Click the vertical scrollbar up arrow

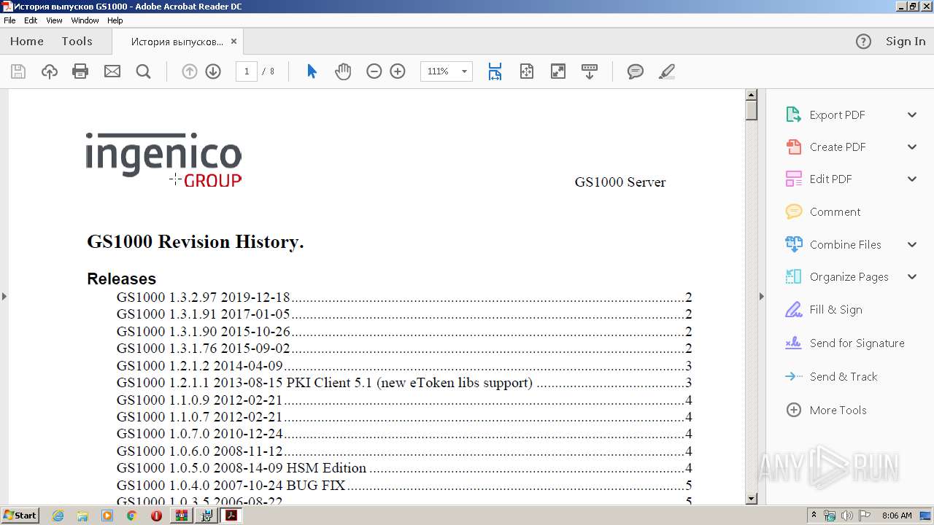point(751,95)
